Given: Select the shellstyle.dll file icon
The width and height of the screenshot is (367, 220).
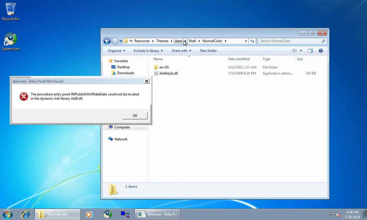Looking at the screenshot, I should tap(156, 73).
